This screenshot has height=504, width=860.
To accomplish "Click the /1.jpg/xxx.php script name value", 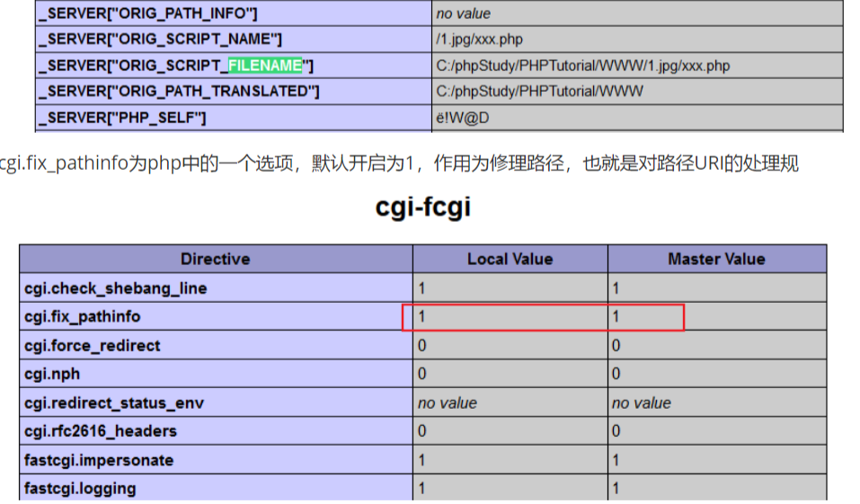I will pyautogui.click(x=479, y=40).
